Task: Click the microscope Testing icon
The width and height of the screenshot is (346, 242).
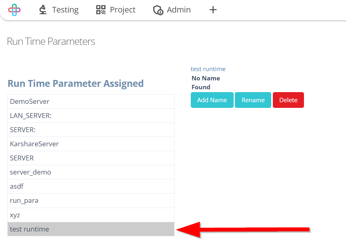Action: tap(43, 10)
